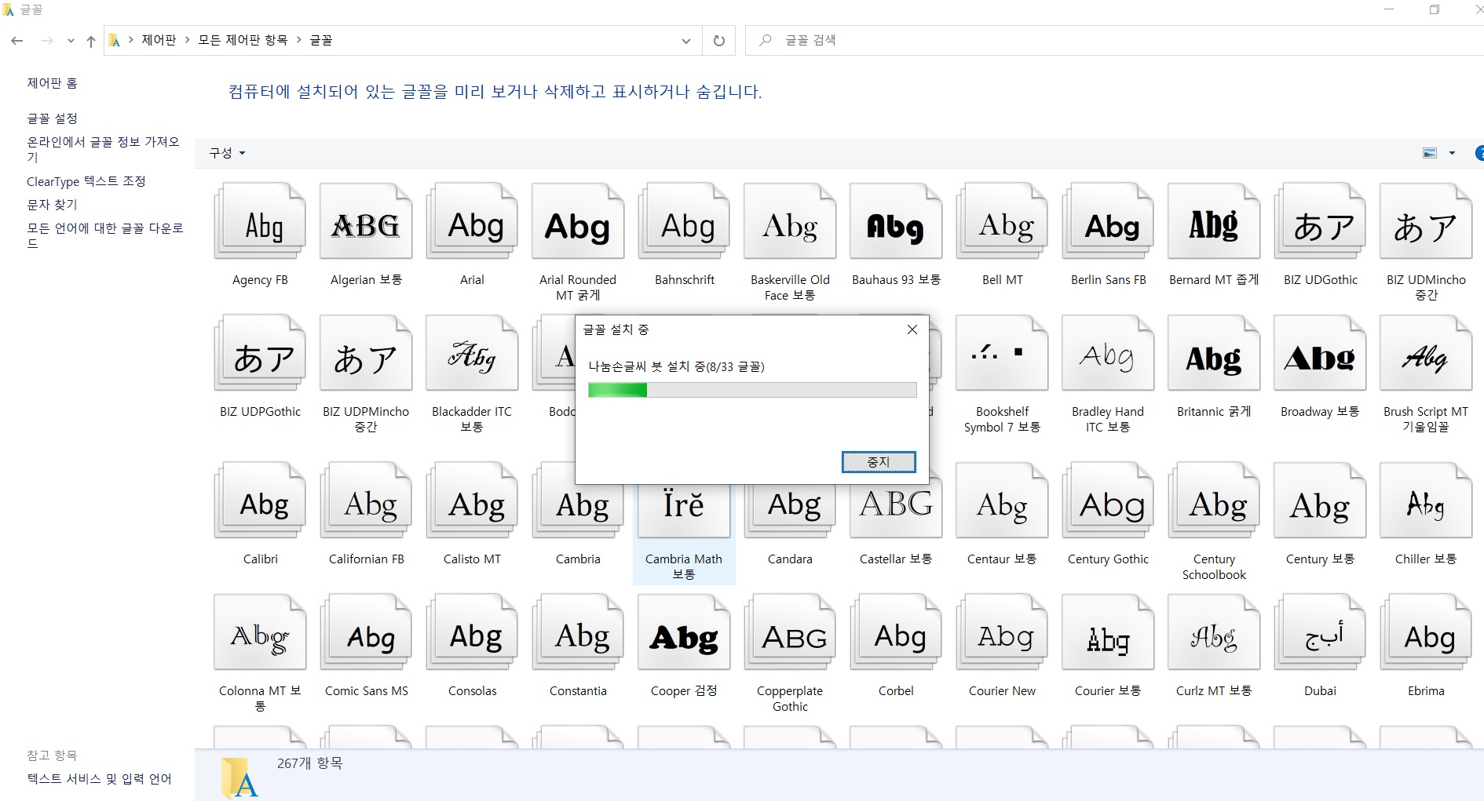Select Bradley Hand ITC font icon
This screenshot has width=1484, height=801.
click(x=1108, y=353)
